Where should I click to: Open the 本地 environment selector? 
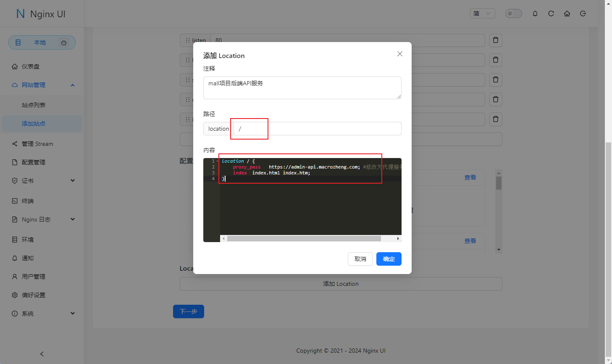tap(42, 42)
